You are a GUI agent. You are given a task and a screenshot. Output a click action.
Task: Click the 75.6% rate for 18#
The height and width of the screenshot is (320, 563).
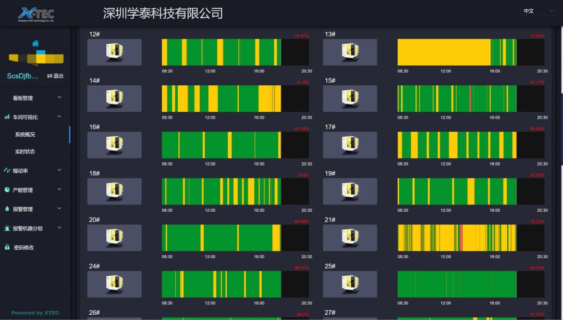[303, 175]
